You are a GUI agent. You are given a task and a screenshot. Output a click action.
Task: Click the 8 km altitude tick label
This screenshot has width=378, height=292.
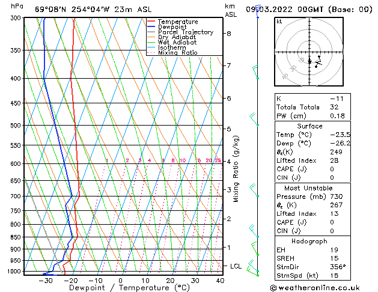click(229, 34)
